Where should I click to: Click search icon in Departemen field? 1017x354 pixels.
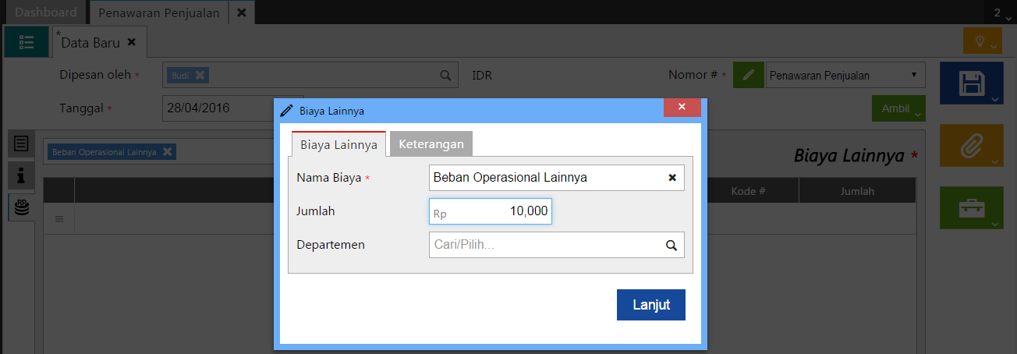click(x=671, y=245)
